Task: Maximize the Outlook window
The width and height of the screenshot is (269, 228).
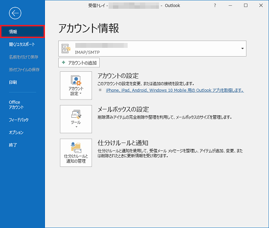Action: (x=246, y=5)
